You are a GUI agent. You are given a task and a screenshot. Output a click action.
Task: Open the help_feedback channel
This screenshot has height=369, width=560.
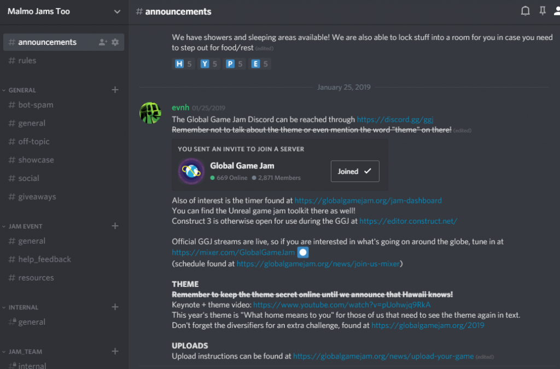point(44,259)
